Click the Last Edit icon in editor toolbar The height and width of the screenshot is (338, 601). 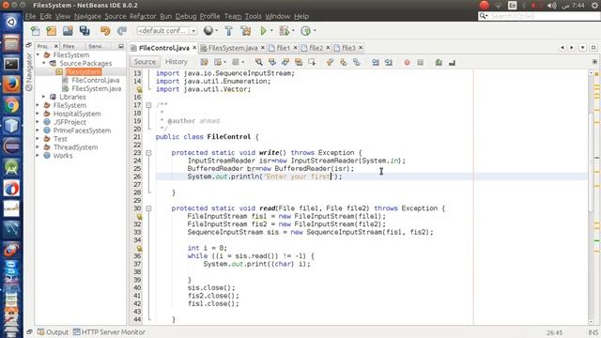204,62
